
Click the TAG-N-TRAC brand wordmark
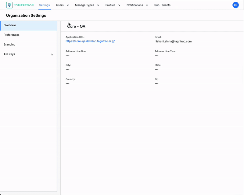pyautogui.click(x=24, y=5)
